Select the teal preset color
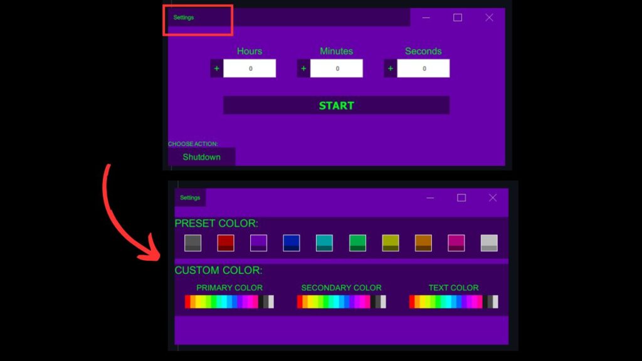 324,243
